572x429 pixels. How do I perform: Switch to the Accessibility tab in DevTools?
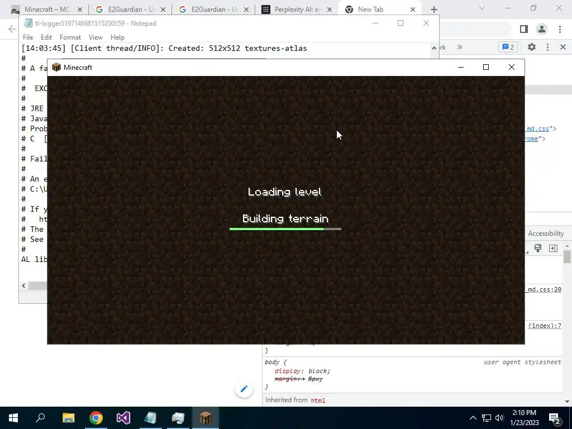tap(546, 233)
